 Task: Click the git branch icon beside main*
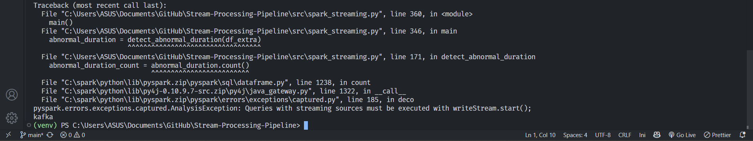23,135
